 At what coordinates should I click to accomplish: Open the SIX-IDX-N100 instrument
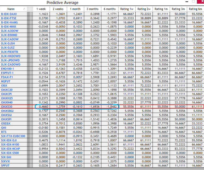pos(10,145)
